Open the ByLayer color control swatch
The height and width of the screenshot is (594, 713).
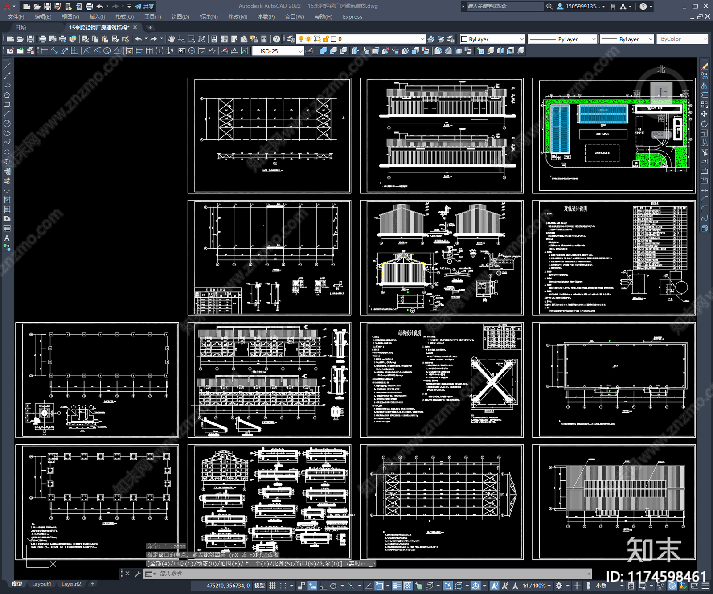pyautogui.click(x=492, y=39)
